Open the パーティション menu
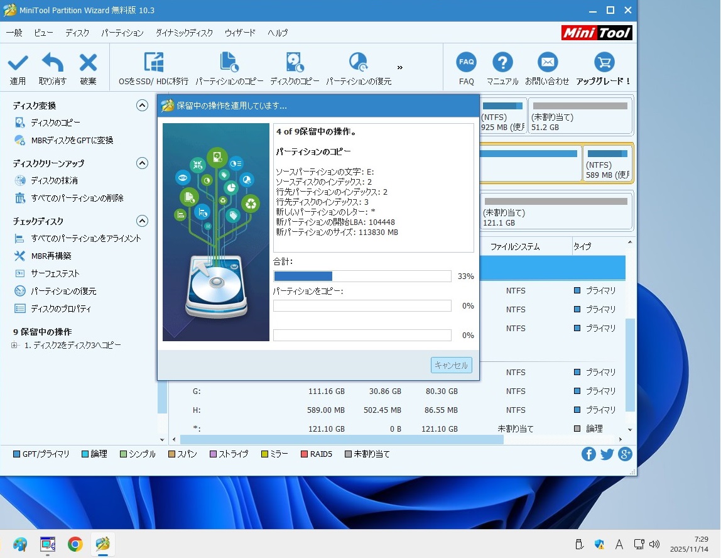The image size is (721, 558). 122,33
